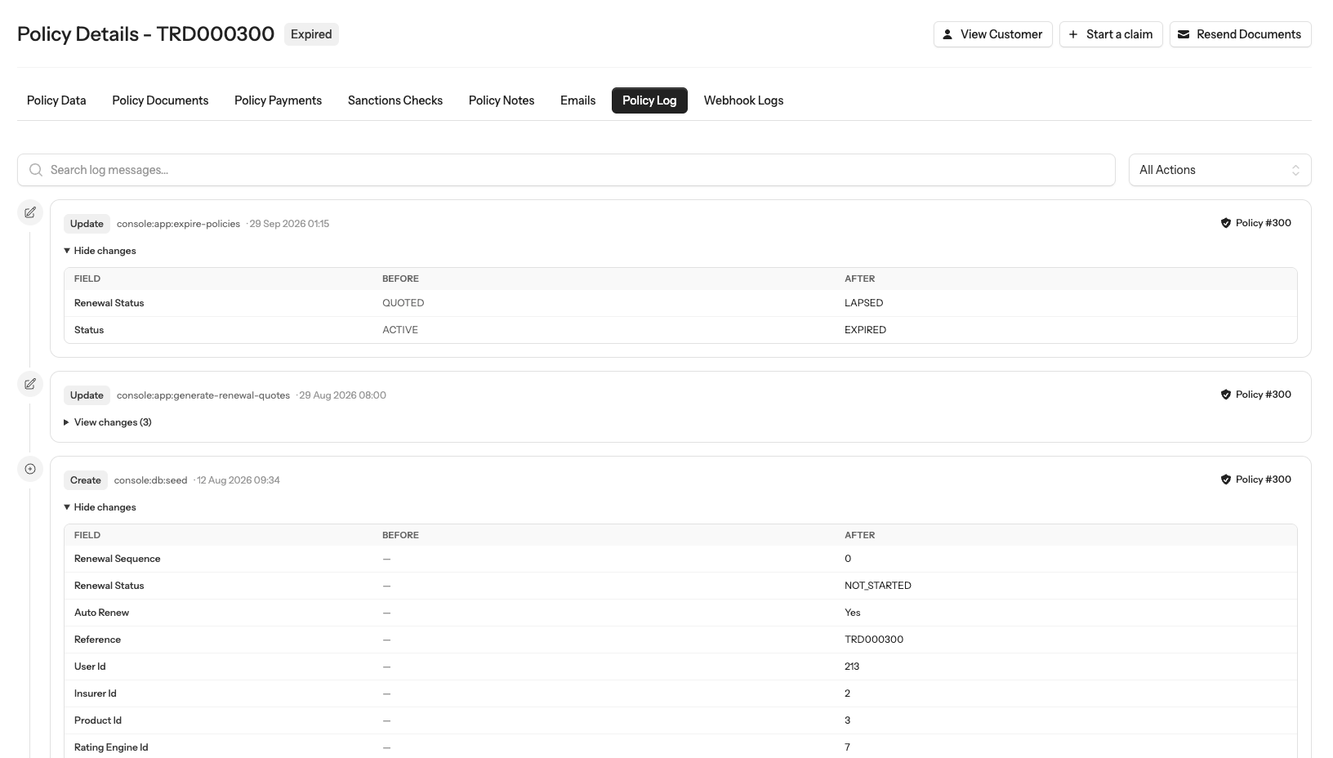Click the edit icon beside expire-policies log entry
This screenshot has height=758, width=1333.
pyautogui.click(x=30, y=212)
